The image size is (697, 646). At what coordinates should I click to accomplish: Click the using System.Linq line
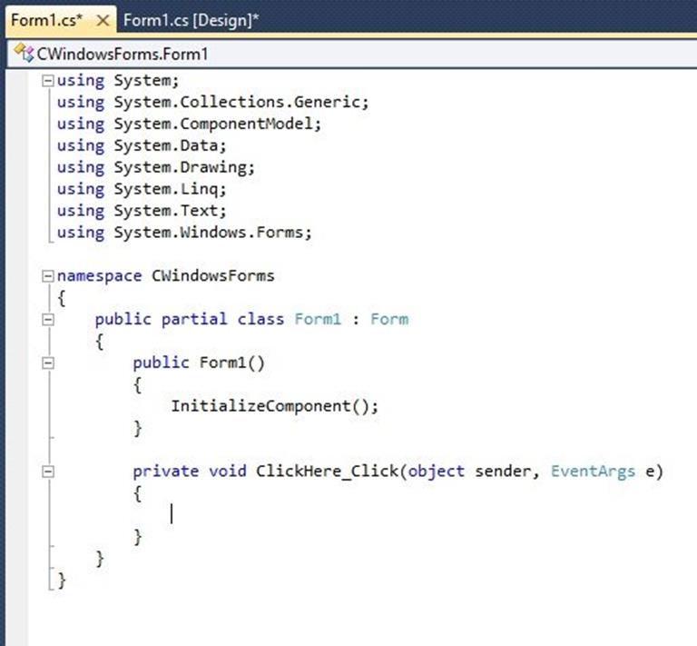point(142,189)
